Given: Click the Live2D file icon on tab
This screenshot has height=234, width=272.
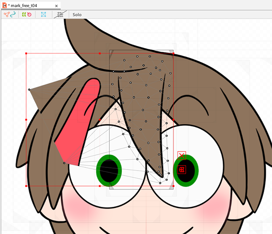Looking at the screenshot, I should [4, 5].
